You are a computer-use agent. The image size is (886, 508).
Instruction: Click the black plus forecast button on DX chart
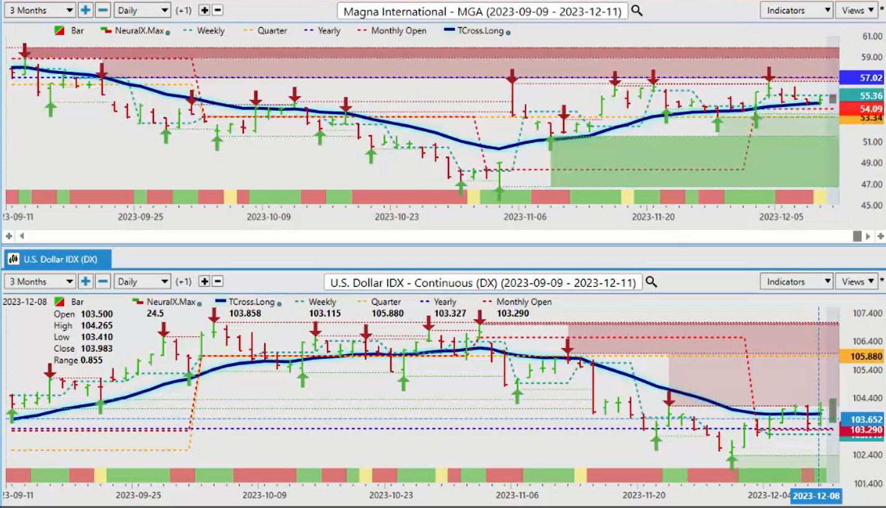point(204,281)
